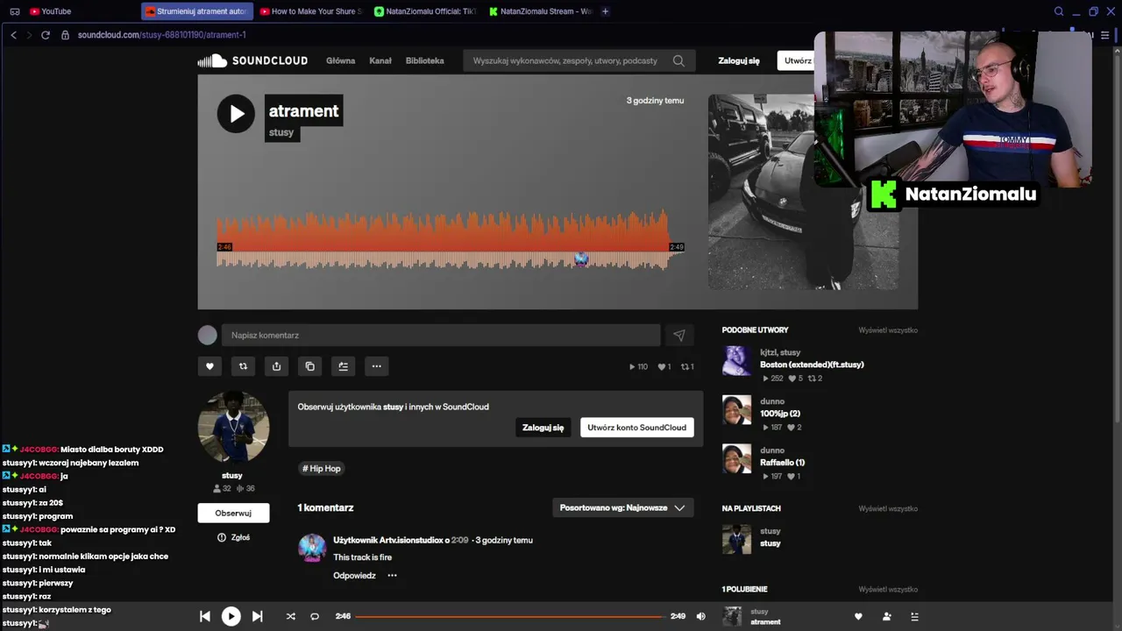Open Główna in SoundCloud navigation

point(340,60)
